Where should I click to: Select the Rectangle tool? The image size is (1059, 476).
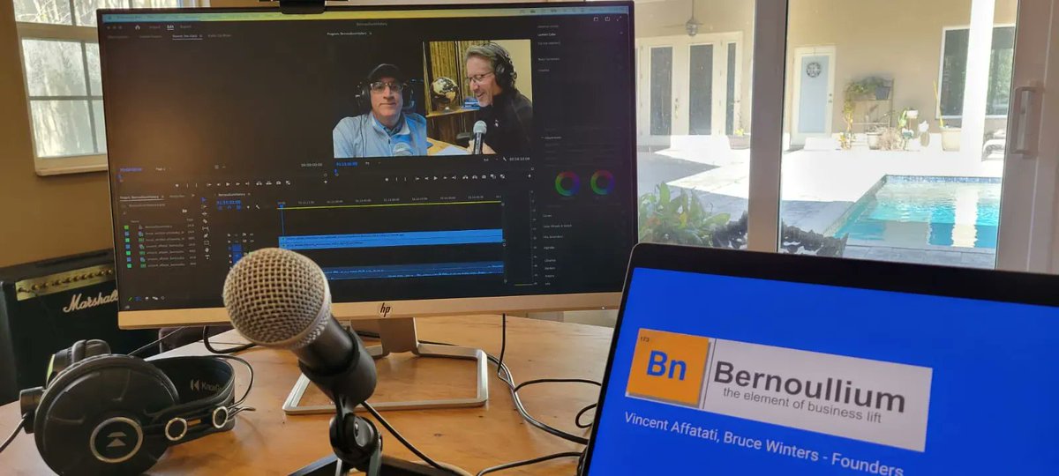(207, 242)
